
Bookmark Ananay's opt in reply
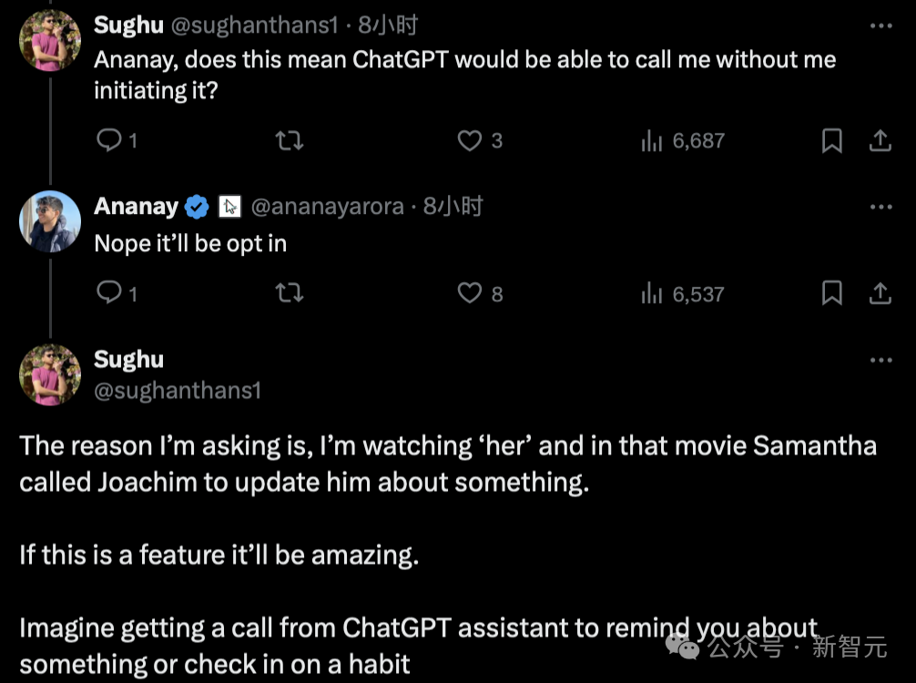point(832,292)
